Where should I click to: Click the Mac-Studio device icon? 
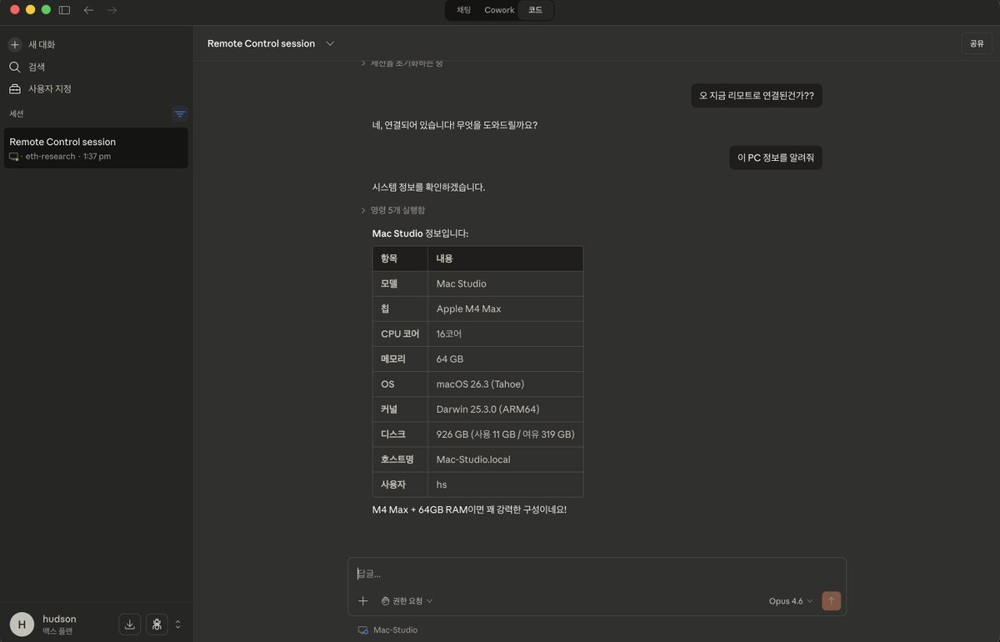click(x=362, y=630)
